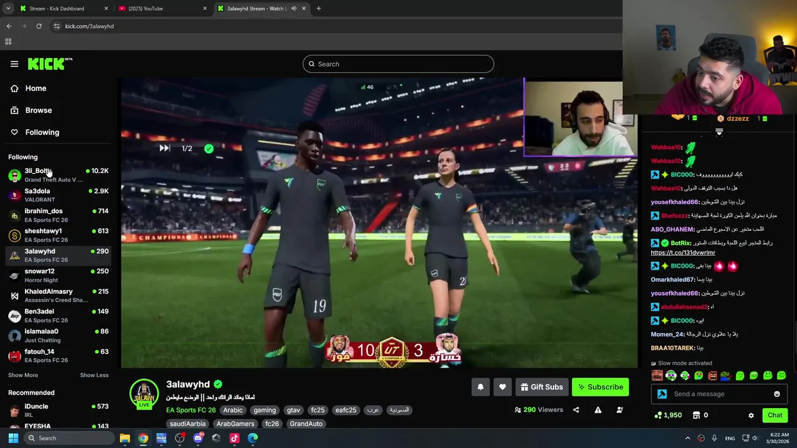The image size is (797, 448).
Task: Click 3alawyhd channel avatar with LIVE badge
Action: (144, 394)
